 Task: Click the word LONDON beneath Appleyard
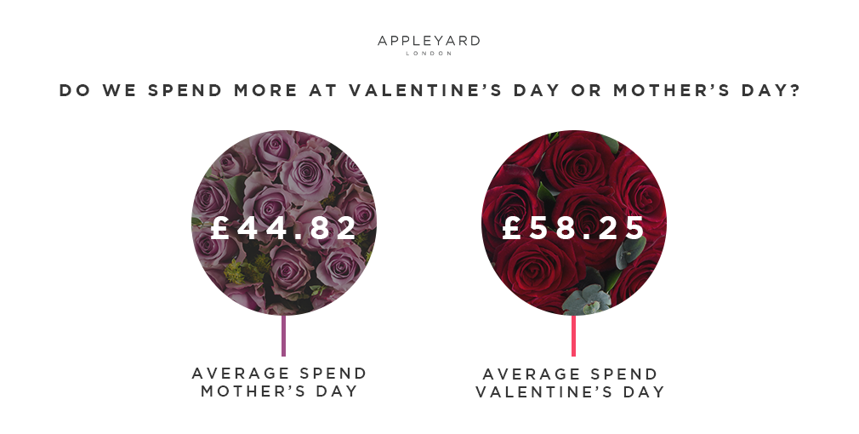pos(429,53)
